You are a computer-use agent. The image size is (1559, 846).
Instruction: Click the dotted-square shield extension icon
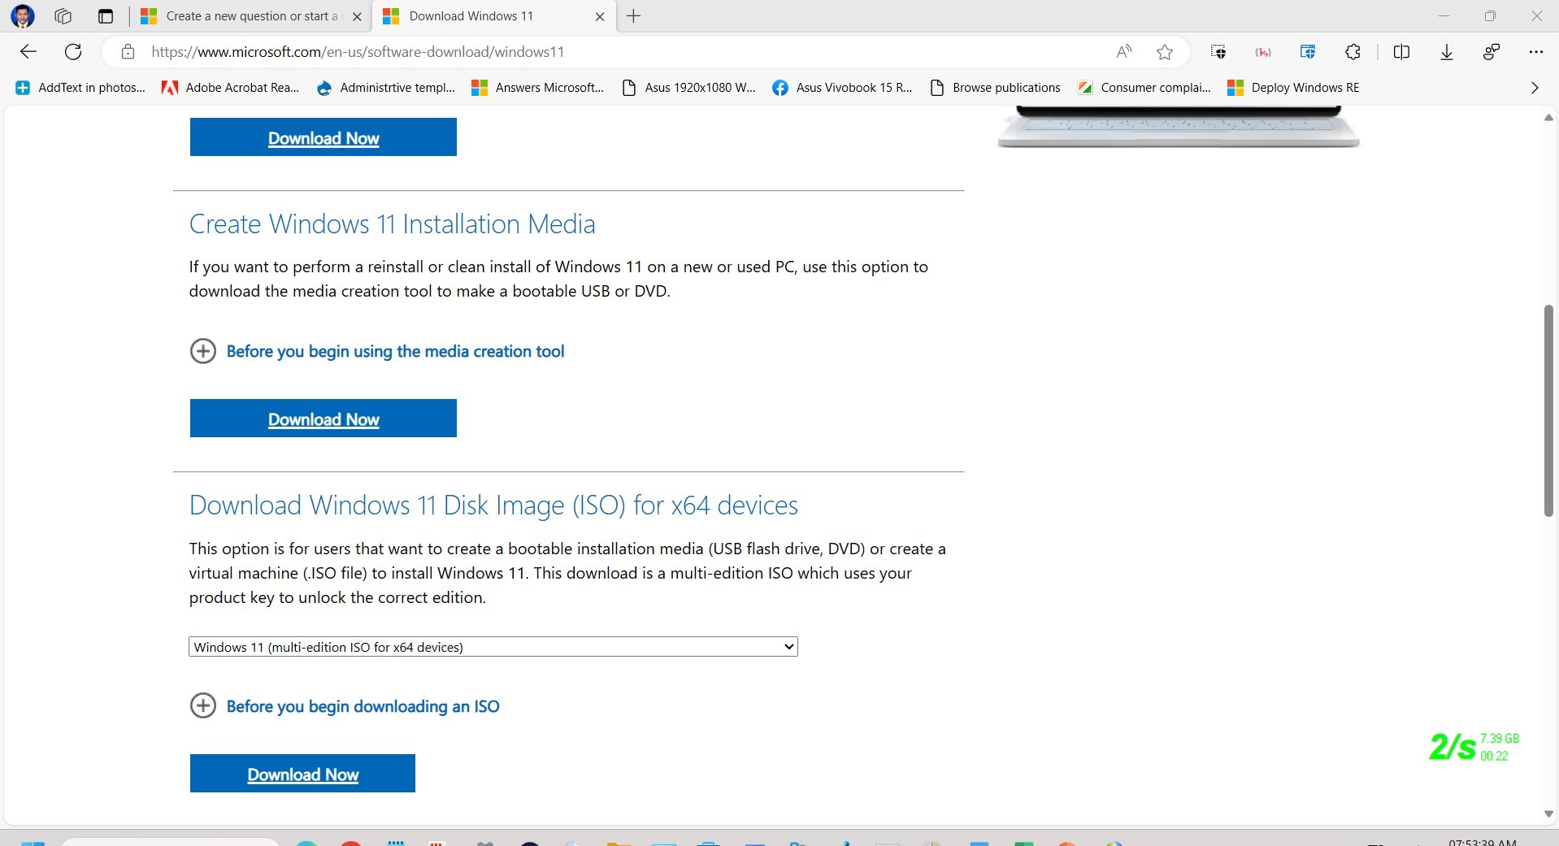tap(1218, 52)
